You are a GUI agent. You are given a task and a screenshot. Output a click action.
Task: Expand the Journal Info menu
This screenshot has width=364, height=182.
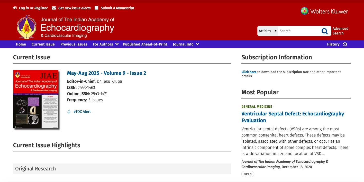tap(186, 44)
